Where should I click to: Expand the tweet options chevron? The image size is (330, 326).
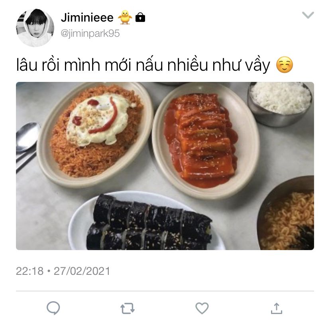click(308, 15)
